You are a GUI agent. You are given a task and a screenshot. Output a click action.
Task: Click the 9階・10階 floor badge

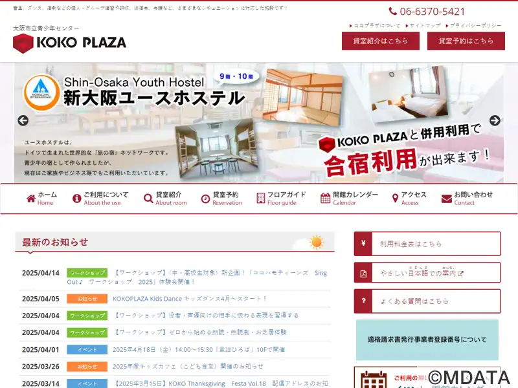point(236,76)
